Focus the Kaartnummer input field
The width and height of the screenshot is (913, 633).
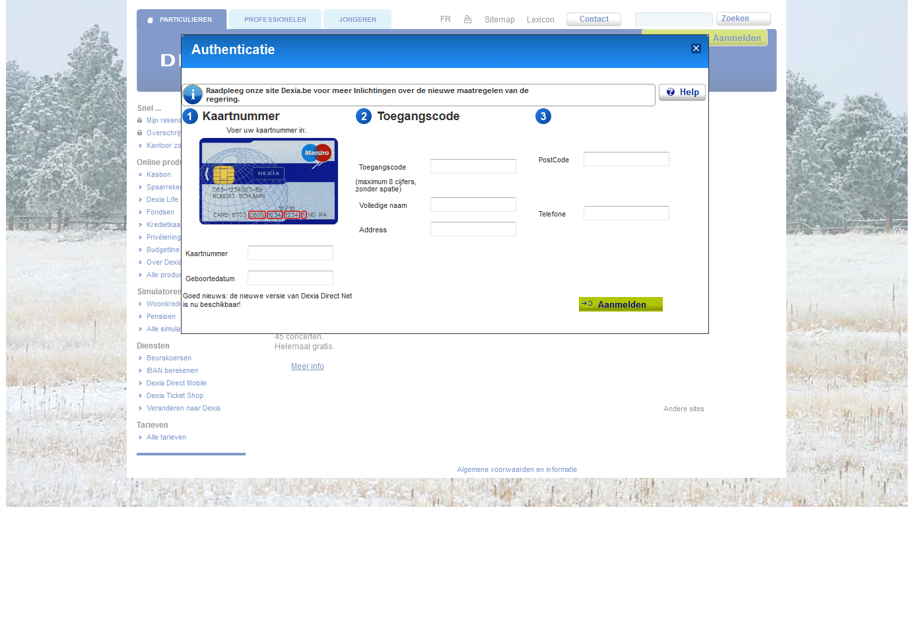[x=290, y=253]
